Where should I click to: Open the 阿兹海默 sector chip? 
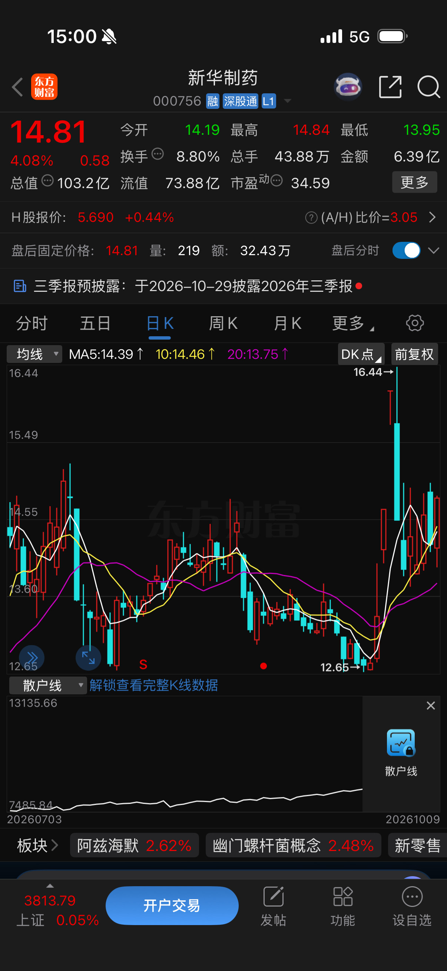(x=134, y=845)
